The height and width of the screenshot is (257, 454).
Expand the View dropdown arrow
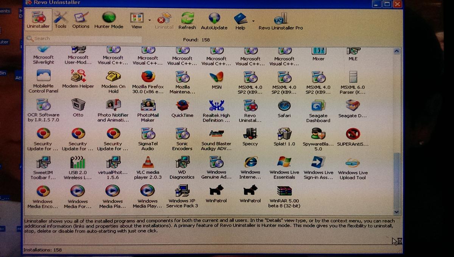pyautogui.click(x=149, y=20)
